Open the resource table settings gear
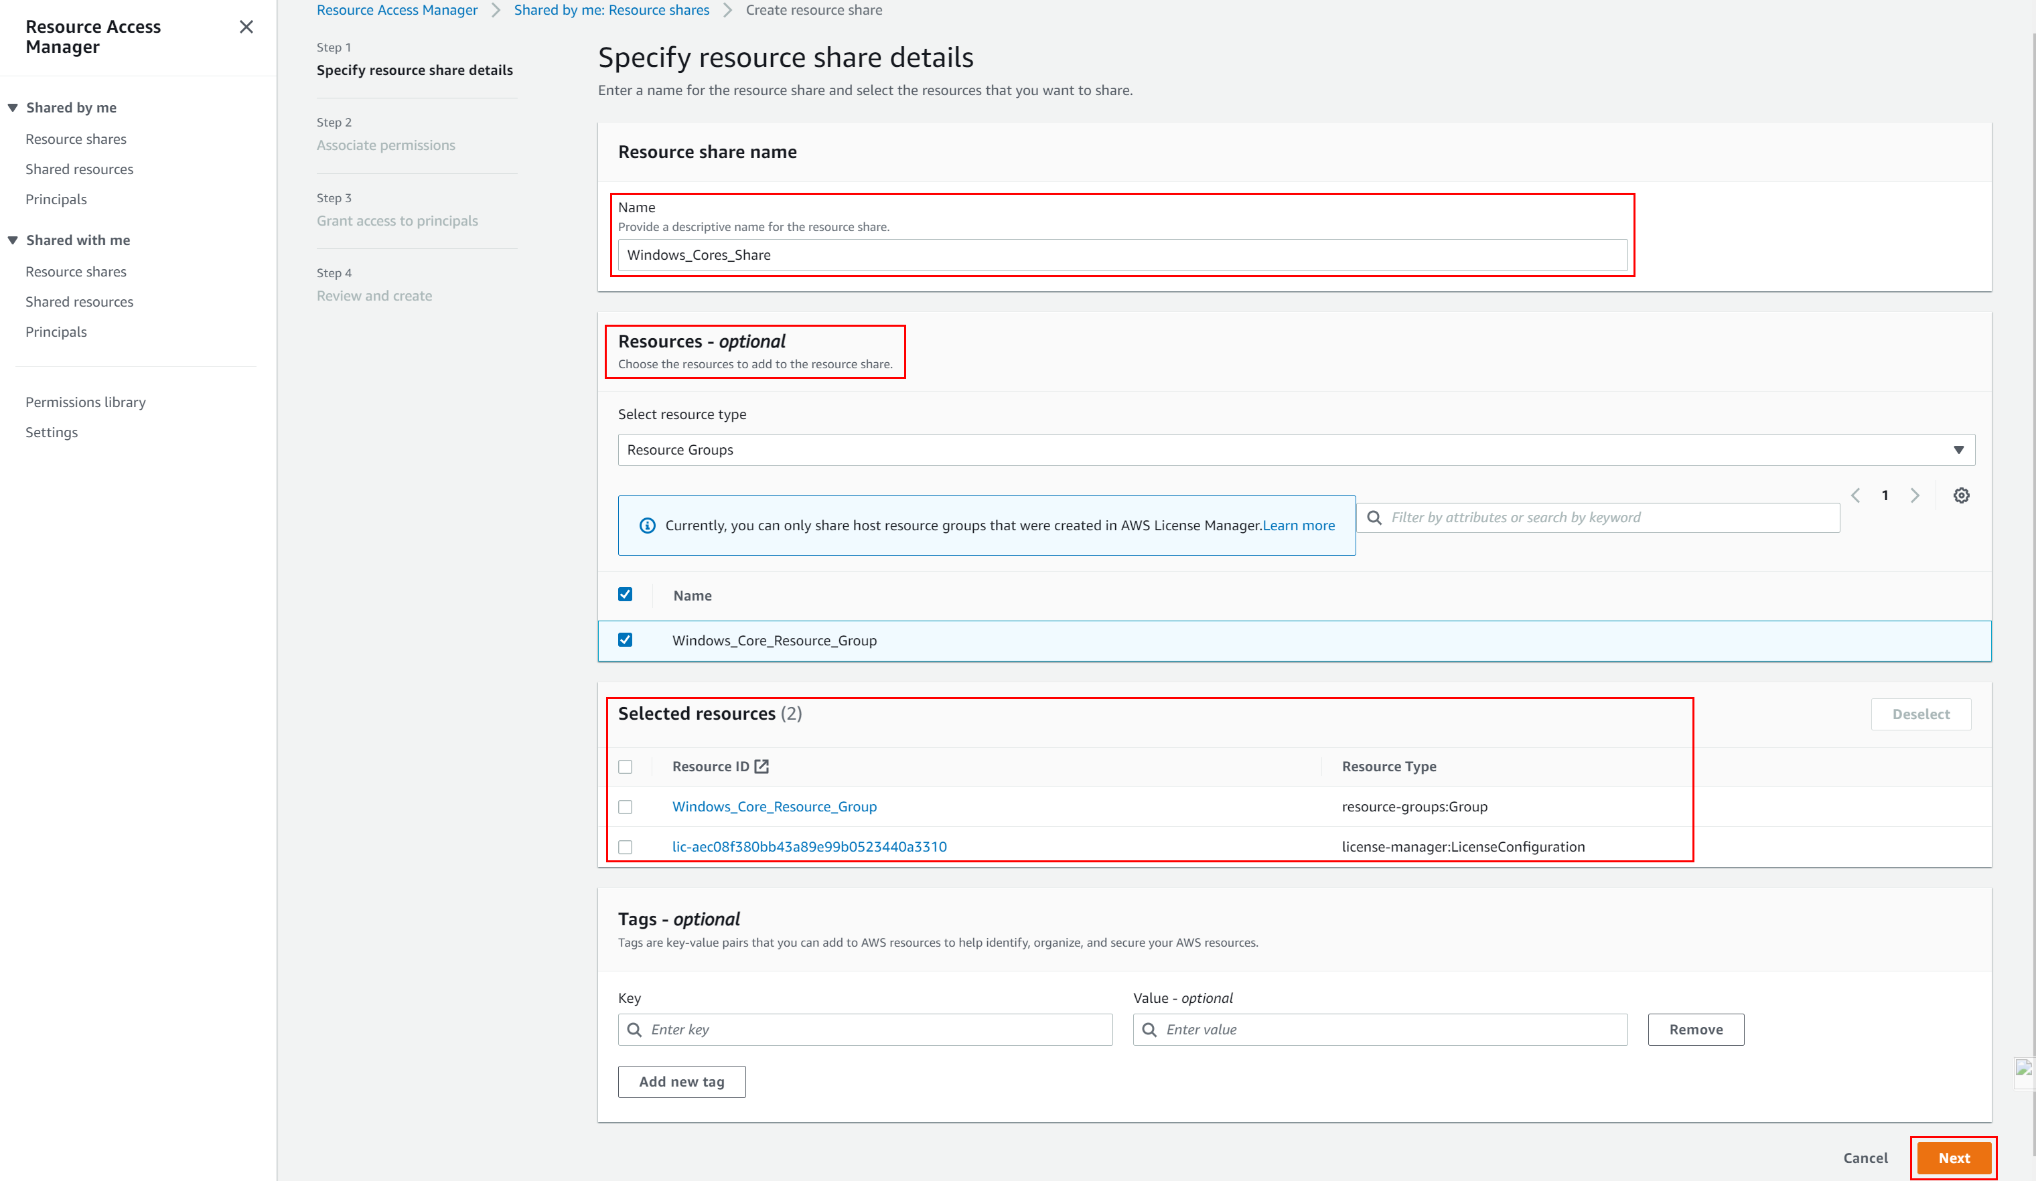The height and width of the screenshot is (1181, 2036). click(x=1962, y=495)
